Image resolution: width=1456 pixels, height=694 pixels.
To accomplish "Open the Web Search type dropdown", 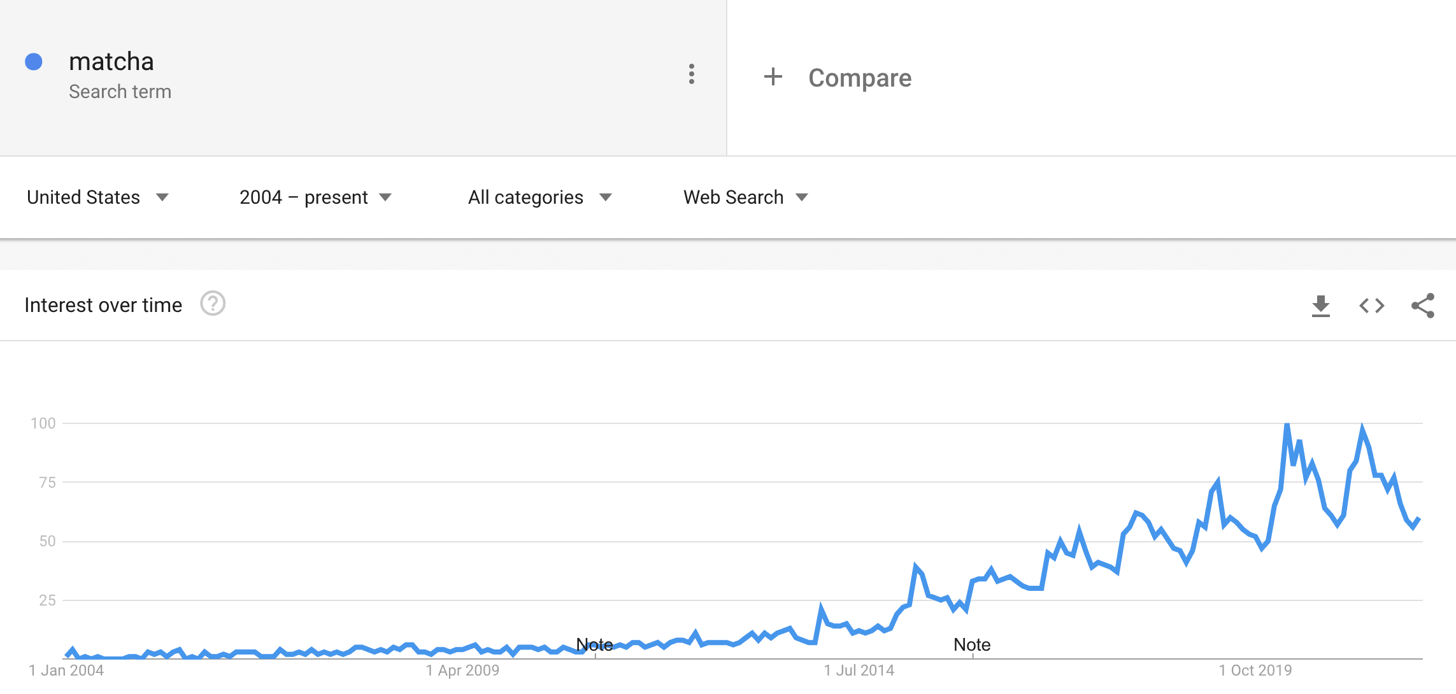I will 746,197.
